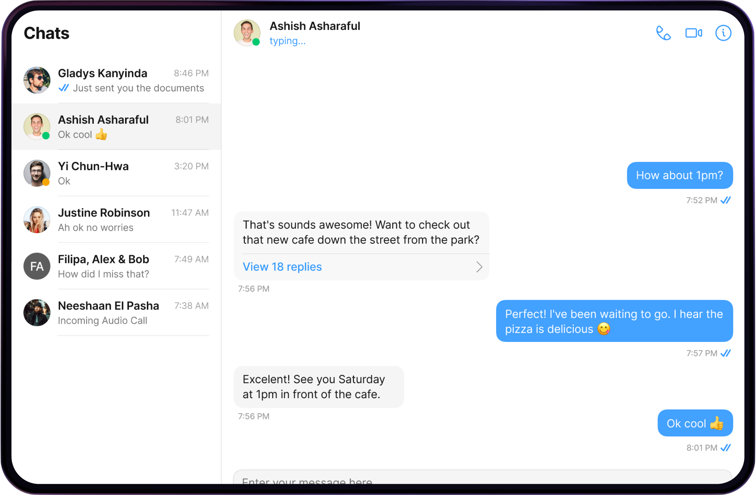Click the "How about 1pm?" message bubble
The width and height of the screenshot is (756, 495).
click(x=679, y=176)
